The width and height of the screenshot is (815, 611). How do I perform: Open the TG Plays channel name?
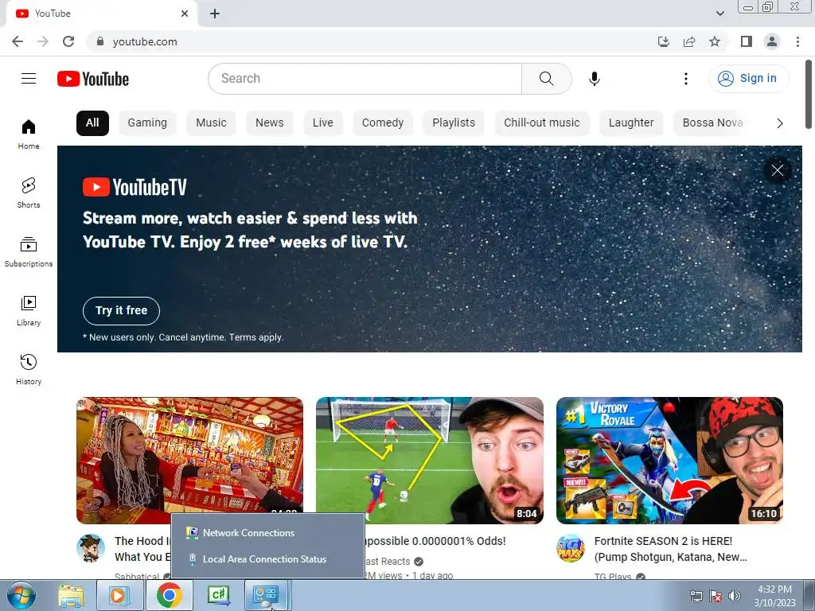pos(613,576)
